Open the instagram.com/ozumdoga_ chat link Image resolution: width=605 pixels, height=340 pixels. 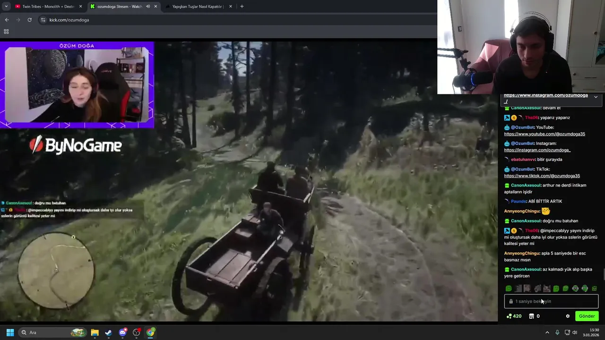(537, 150)
